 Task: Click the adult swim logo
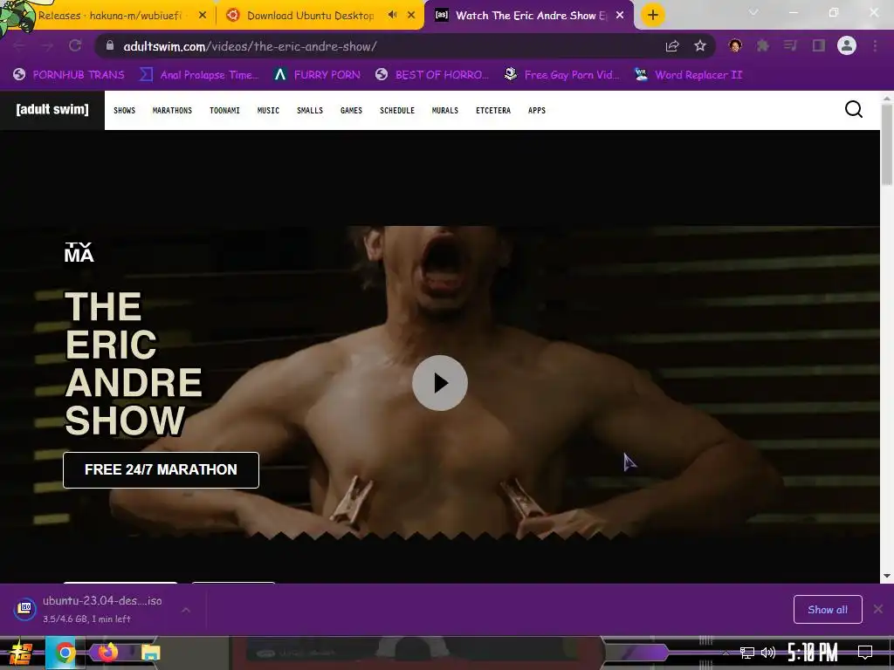tap(52, 109)
